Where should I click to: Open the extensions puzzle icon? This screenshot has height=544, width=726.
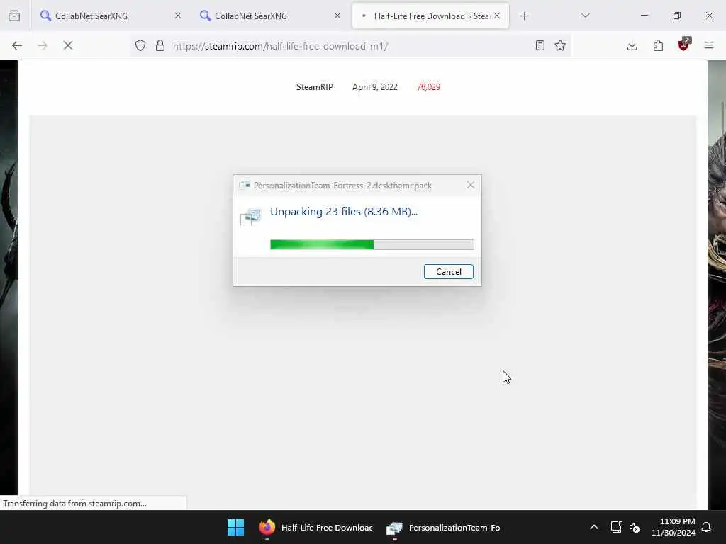[658, 45]
